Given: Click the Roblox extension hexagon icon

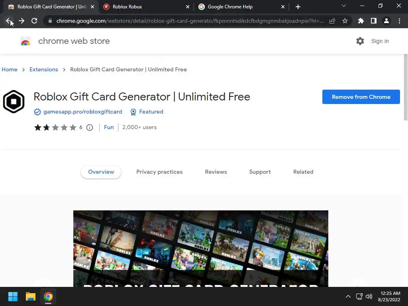Looking at the screenshot, I should click(x=14, y=102).
